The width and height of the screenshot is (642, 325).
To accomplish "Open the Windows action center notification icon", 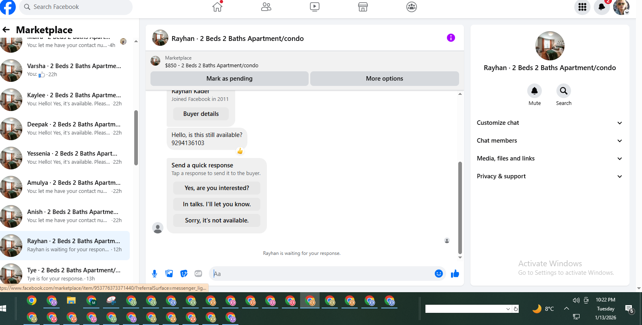I will (x=629, y=309).
